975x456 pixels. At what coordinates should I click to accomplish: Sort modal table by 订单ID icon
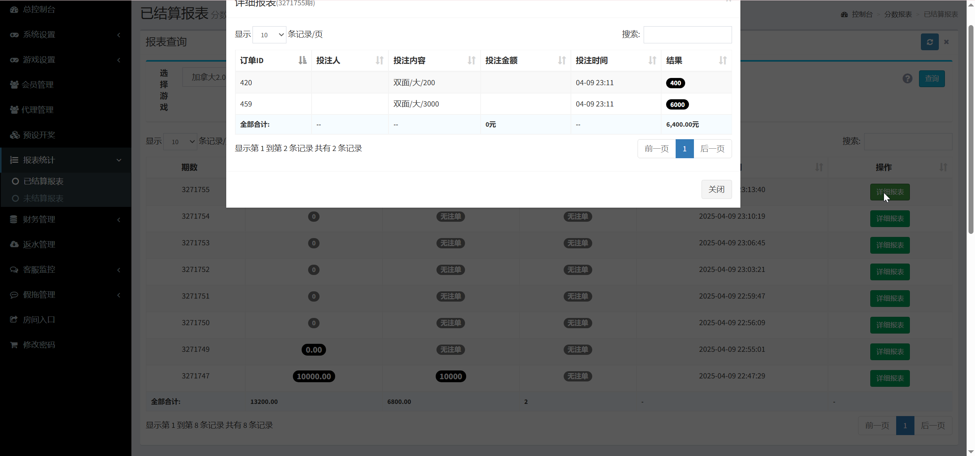(302, 60)
